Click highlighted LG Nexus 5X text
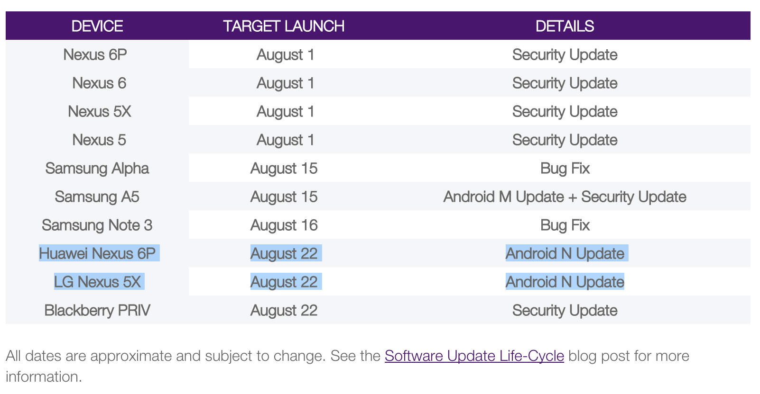This screenshot has height=394, width=760. point(97,282)
